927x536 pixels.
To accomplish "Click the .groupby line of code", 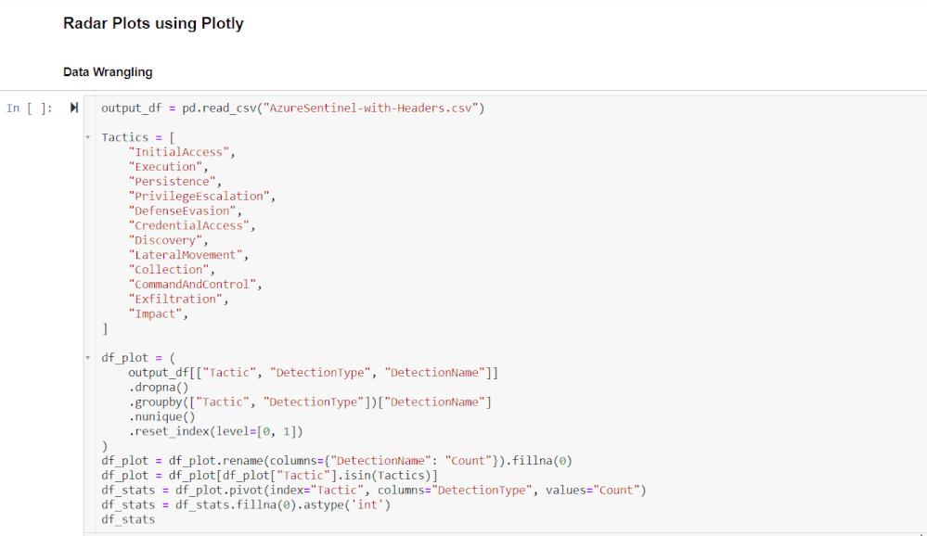I will pos(310,402).
